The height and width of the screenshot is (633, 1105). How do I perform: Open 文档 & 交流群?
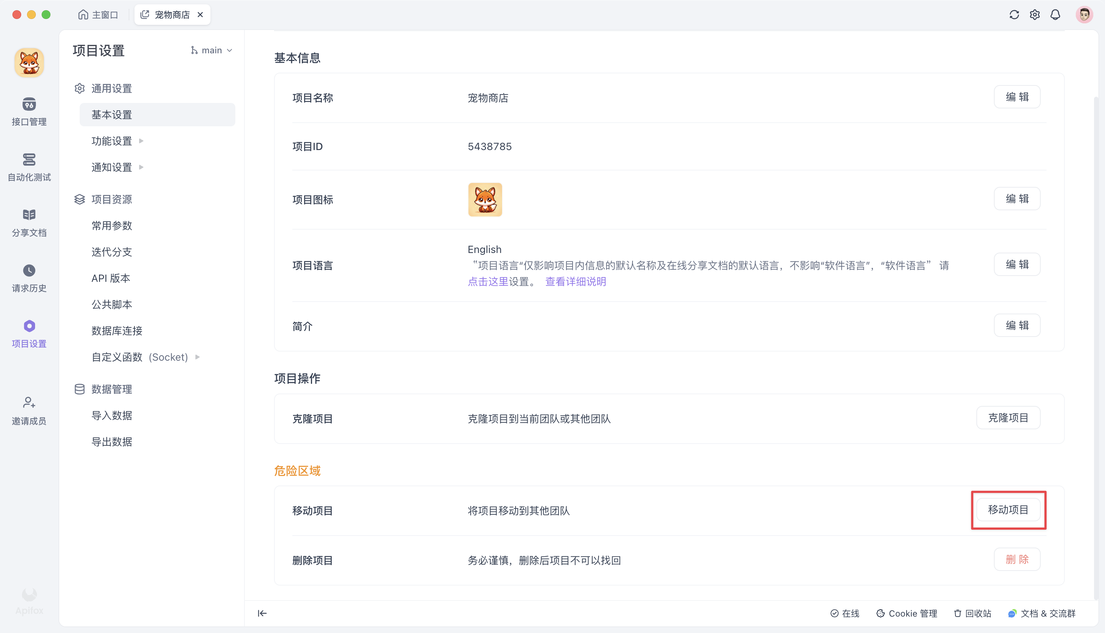point(1048,613)
